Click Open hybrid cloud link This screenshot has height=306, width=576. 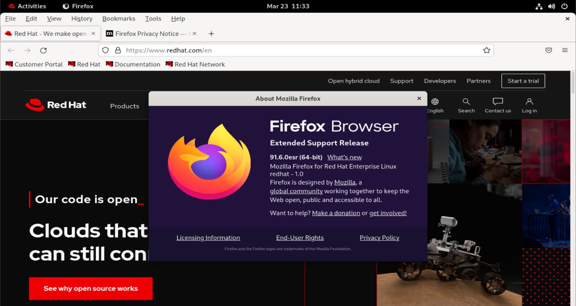(354, 81)
